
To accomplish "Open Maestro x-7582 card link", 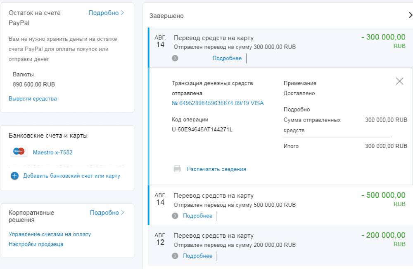I will (52, 152).
